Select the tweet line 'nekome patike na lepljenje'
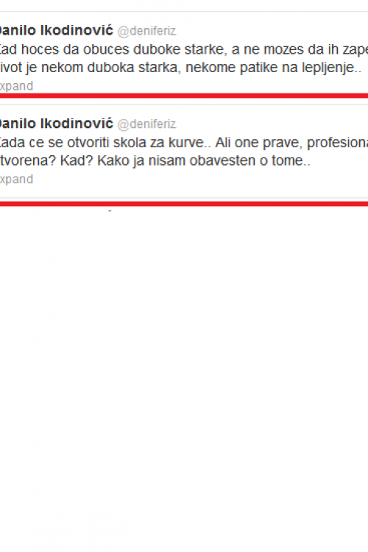This screenshot has height=552, width=368. [273, 67]
